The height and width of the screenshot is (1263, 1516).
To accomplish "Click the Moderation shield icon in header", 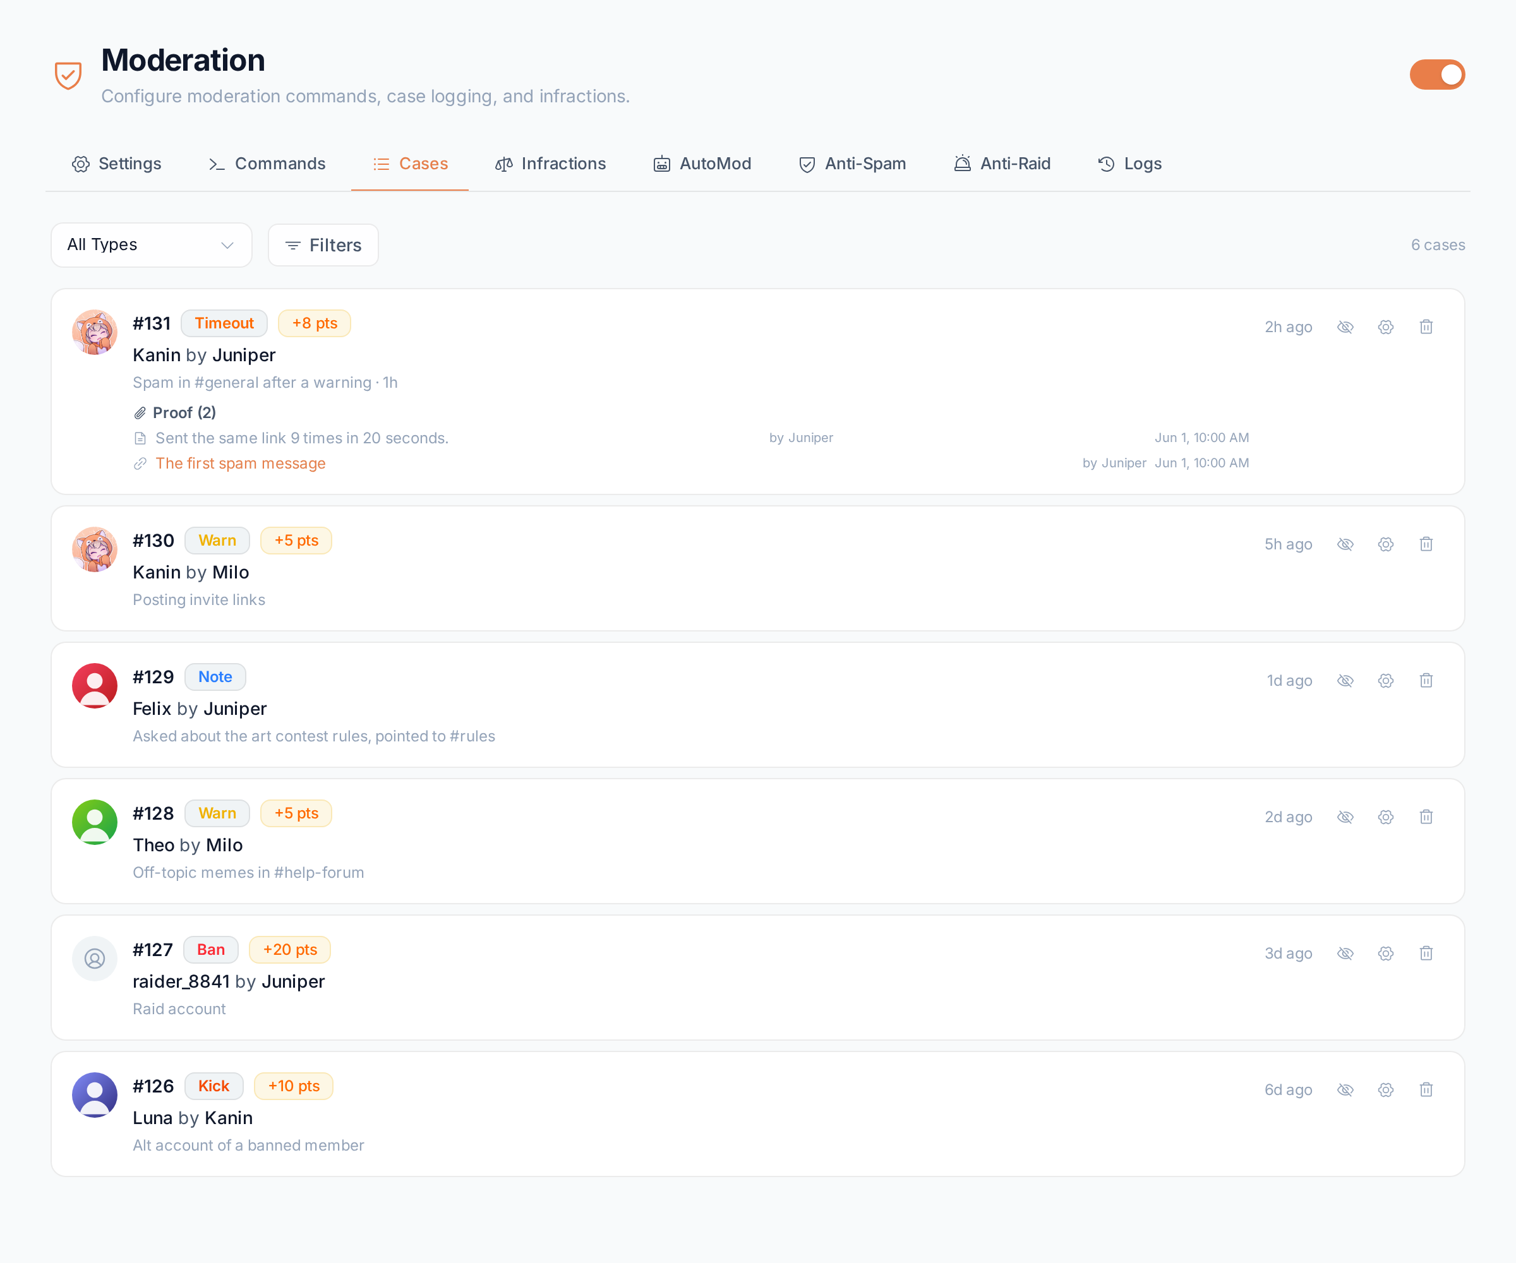I will pyautogui.click(x=68, y=75).
